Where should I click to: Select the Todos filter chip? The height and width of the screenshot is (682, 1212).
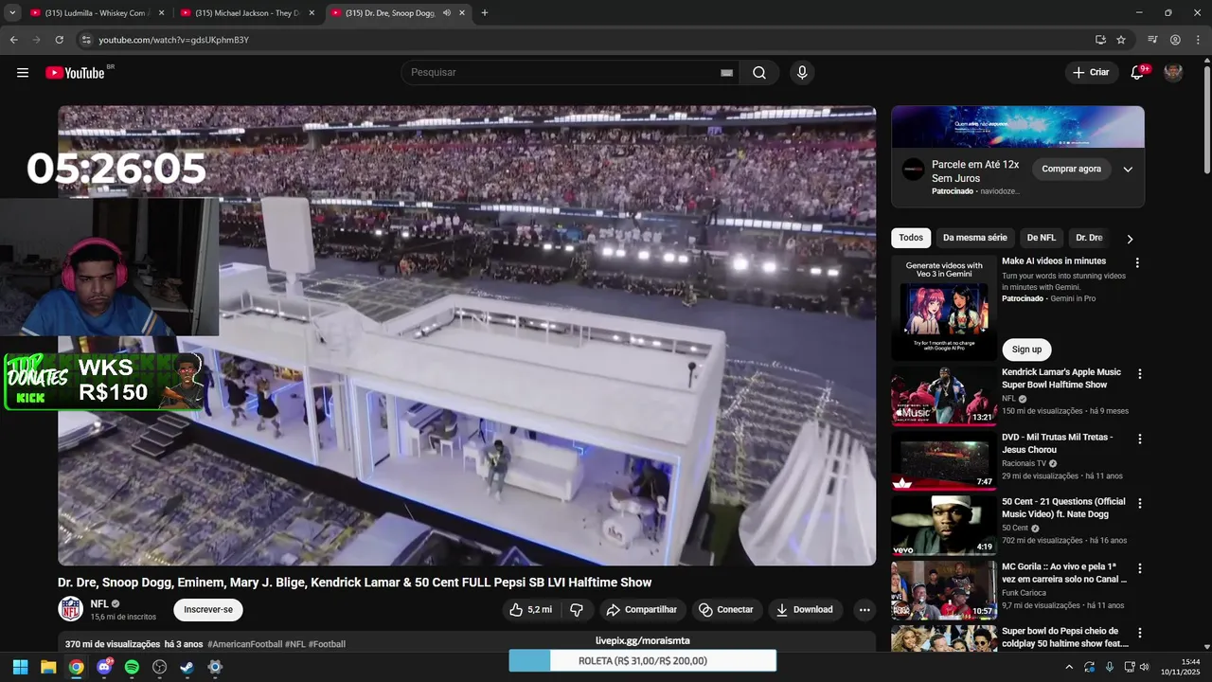tap(911, 238)
